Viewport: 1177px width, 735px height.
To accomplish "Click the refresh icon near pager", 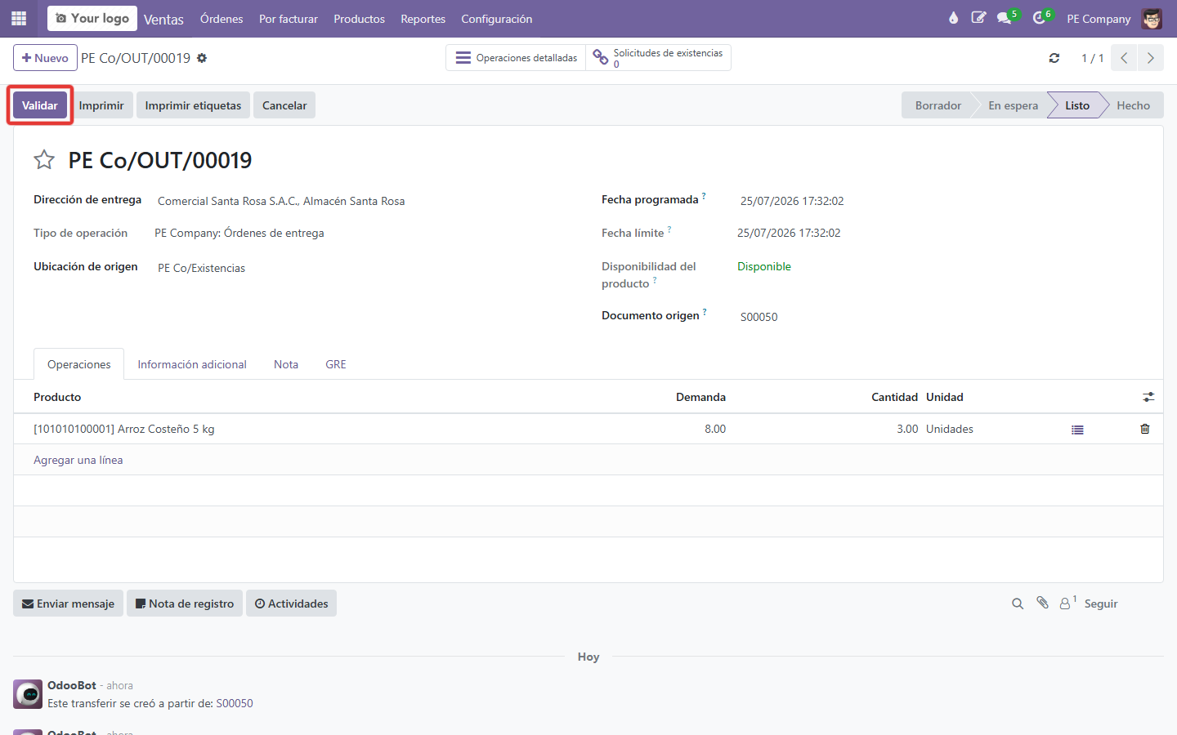I will pos(1054,58).
